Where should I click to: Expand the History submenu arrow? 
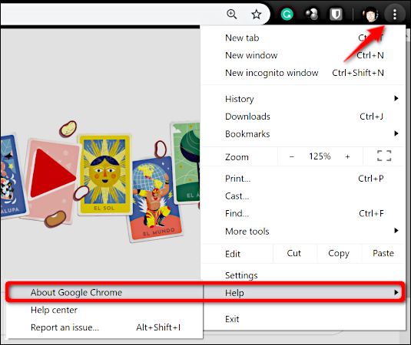396,98
